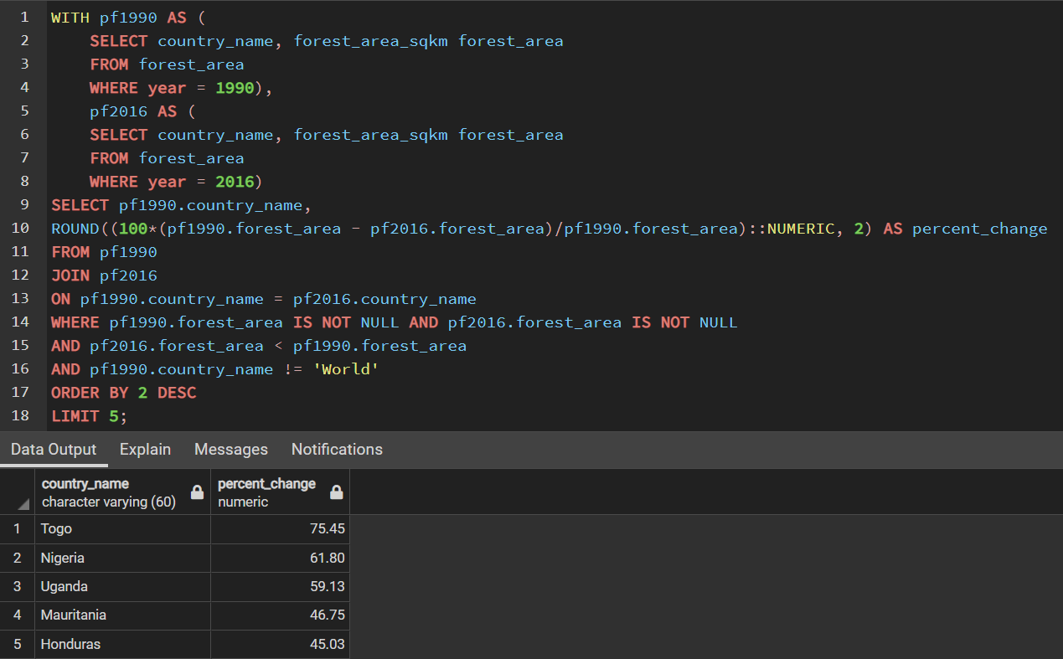Screen dimensions: 1063x659
Task: Select the Mauritania cell
Action: coord(122,615)
